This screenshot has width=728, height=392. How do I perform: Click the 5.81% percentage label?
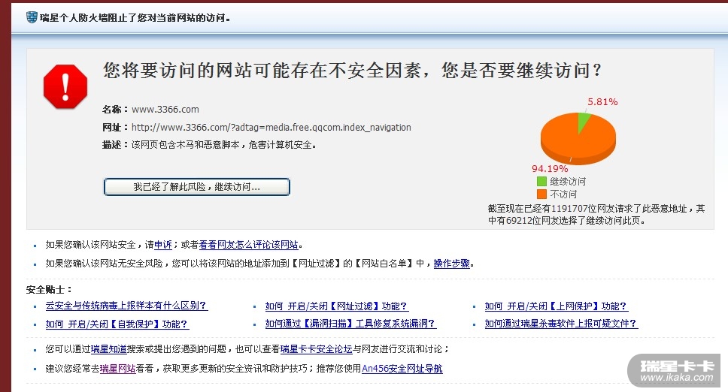602,102
